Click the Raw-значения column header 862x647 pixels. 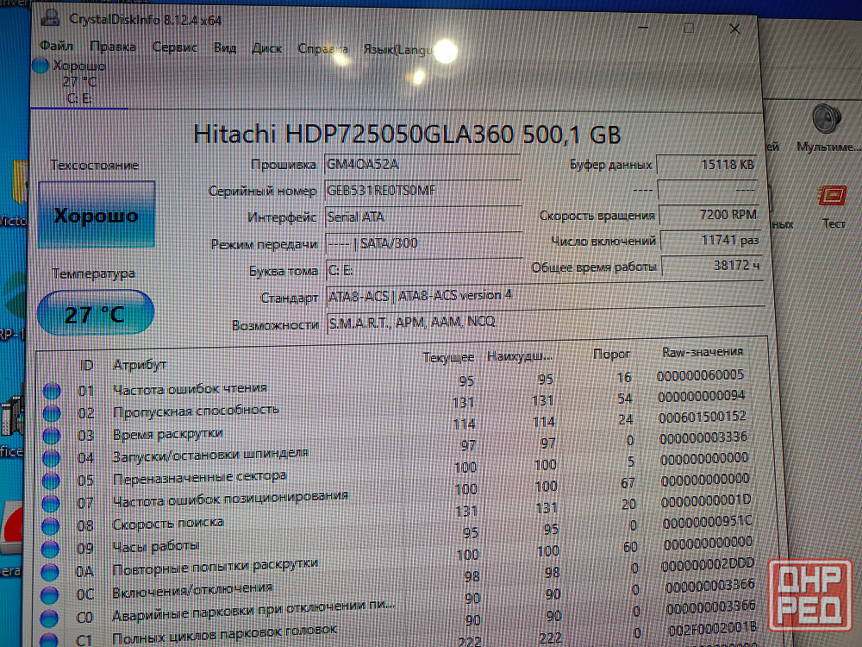(x=702, y=352)
